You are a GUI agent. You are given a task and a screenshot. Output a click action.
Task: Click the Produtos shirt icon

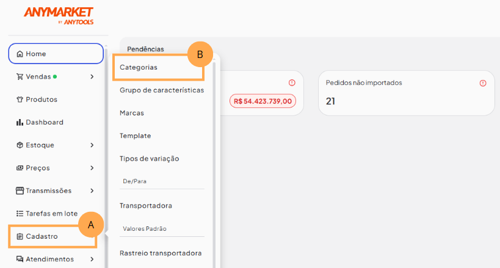click(x=20, y=100)
